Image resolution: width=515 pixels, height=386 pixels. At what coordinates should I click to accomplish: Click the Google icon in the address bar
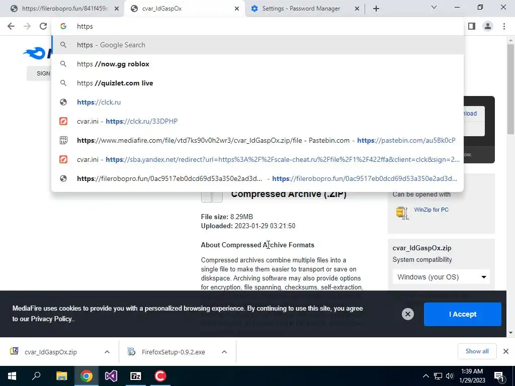click(63, 26)
